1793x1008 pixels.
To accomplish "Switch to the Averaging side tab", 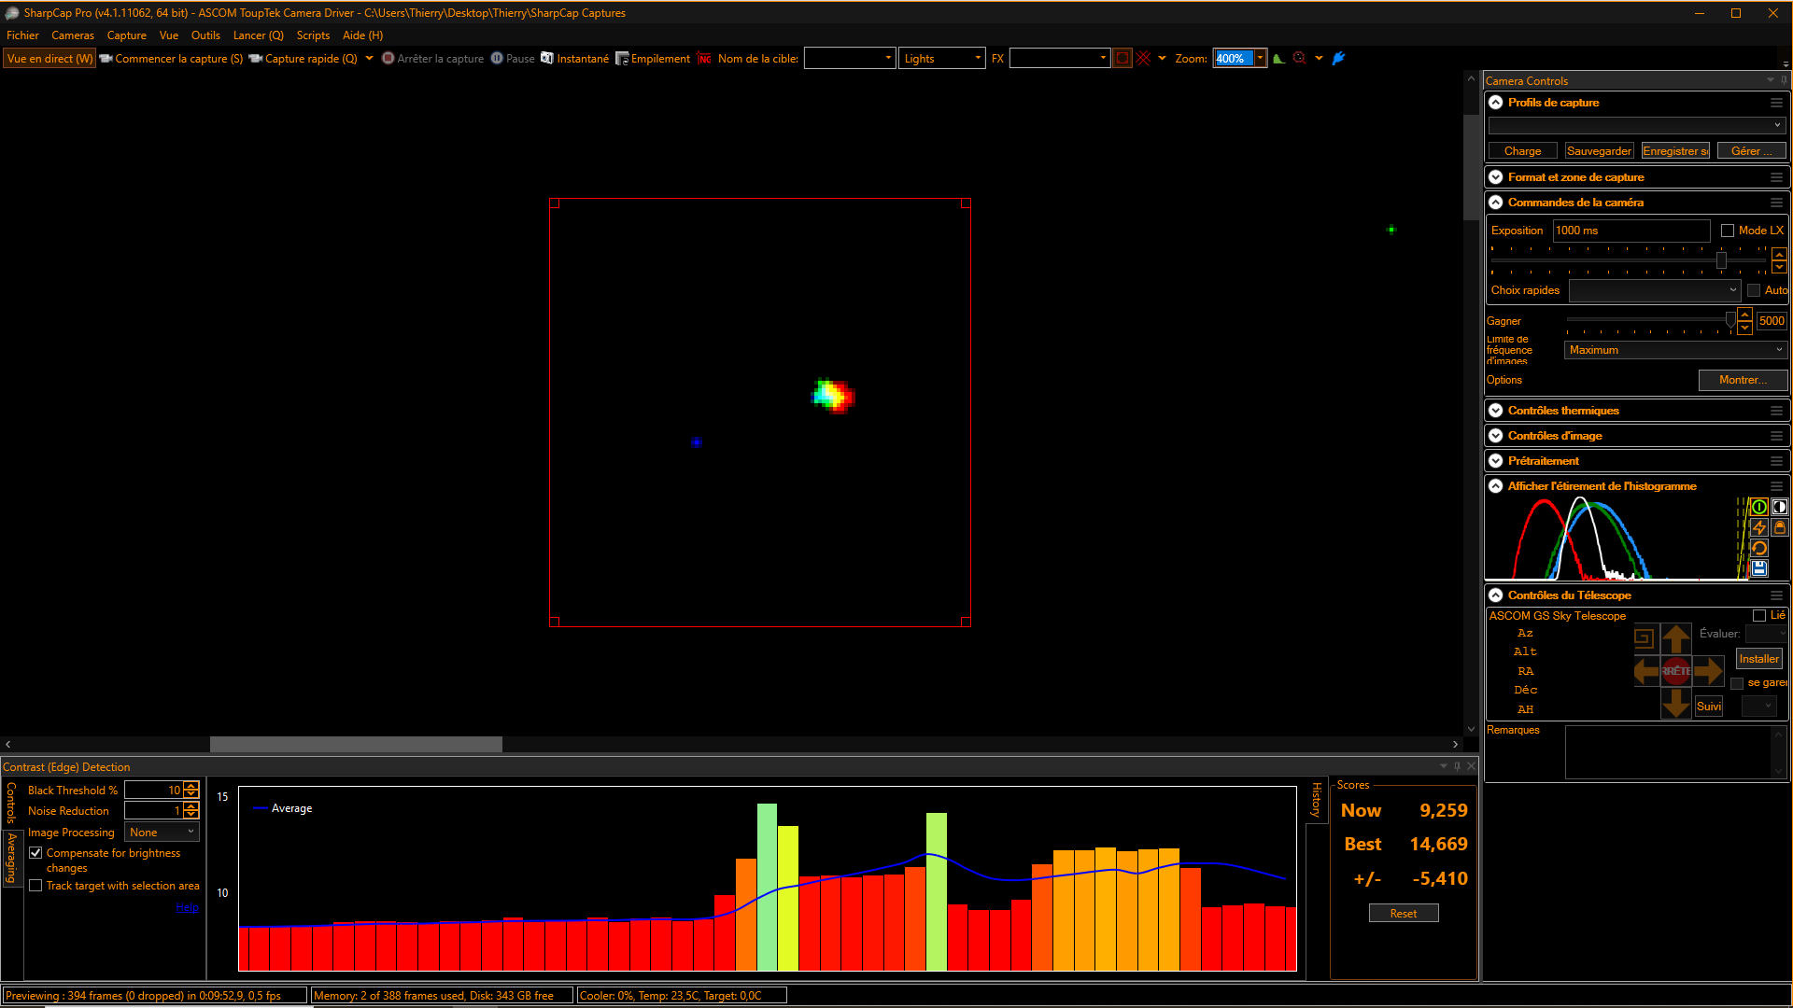I will click(11, 858).
